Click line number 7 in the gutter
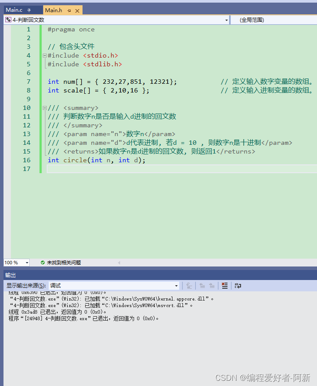 (28, 82)
